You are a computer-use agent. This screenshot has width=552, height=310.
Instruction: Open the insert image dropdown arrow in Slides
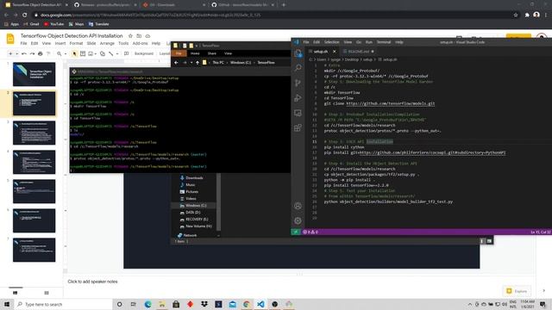point(96,53)
